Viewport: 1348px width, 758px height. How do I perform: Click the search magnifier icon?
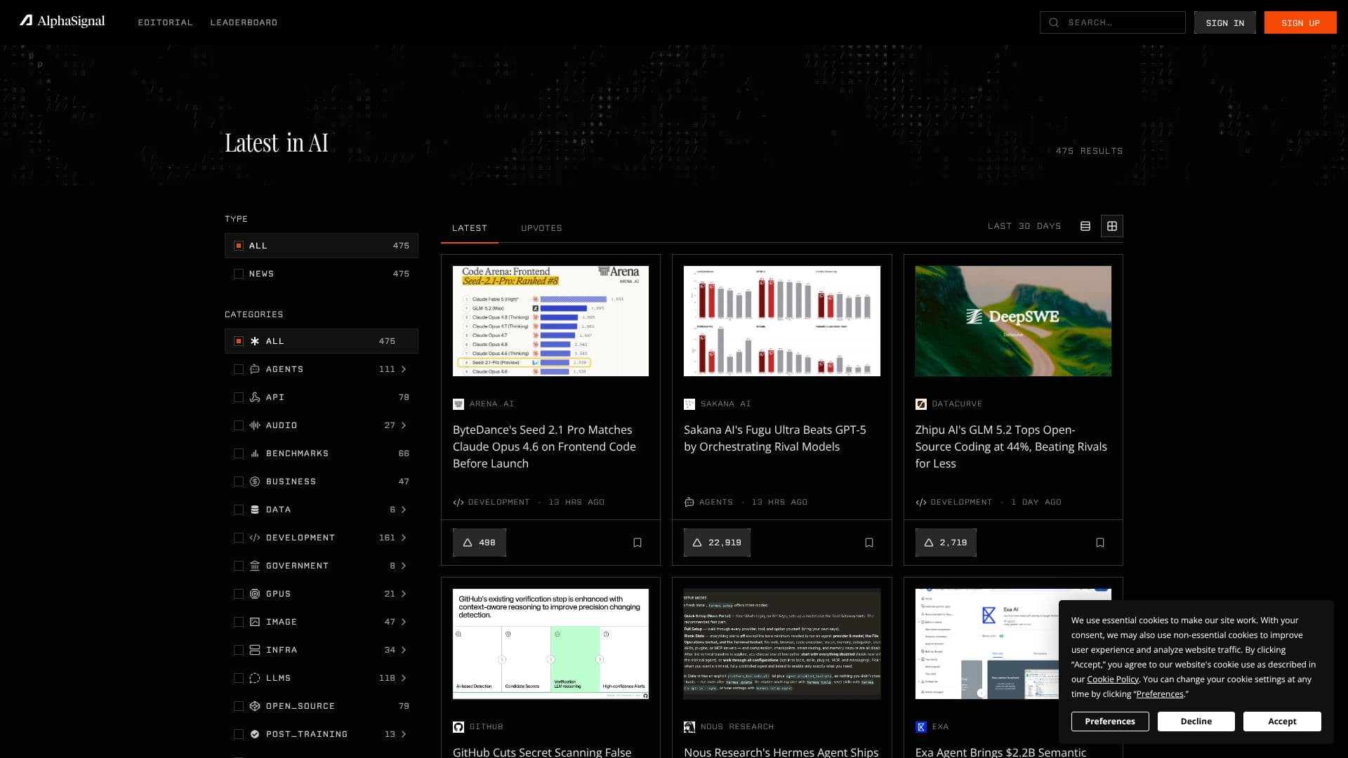[x=1054, y=22]
